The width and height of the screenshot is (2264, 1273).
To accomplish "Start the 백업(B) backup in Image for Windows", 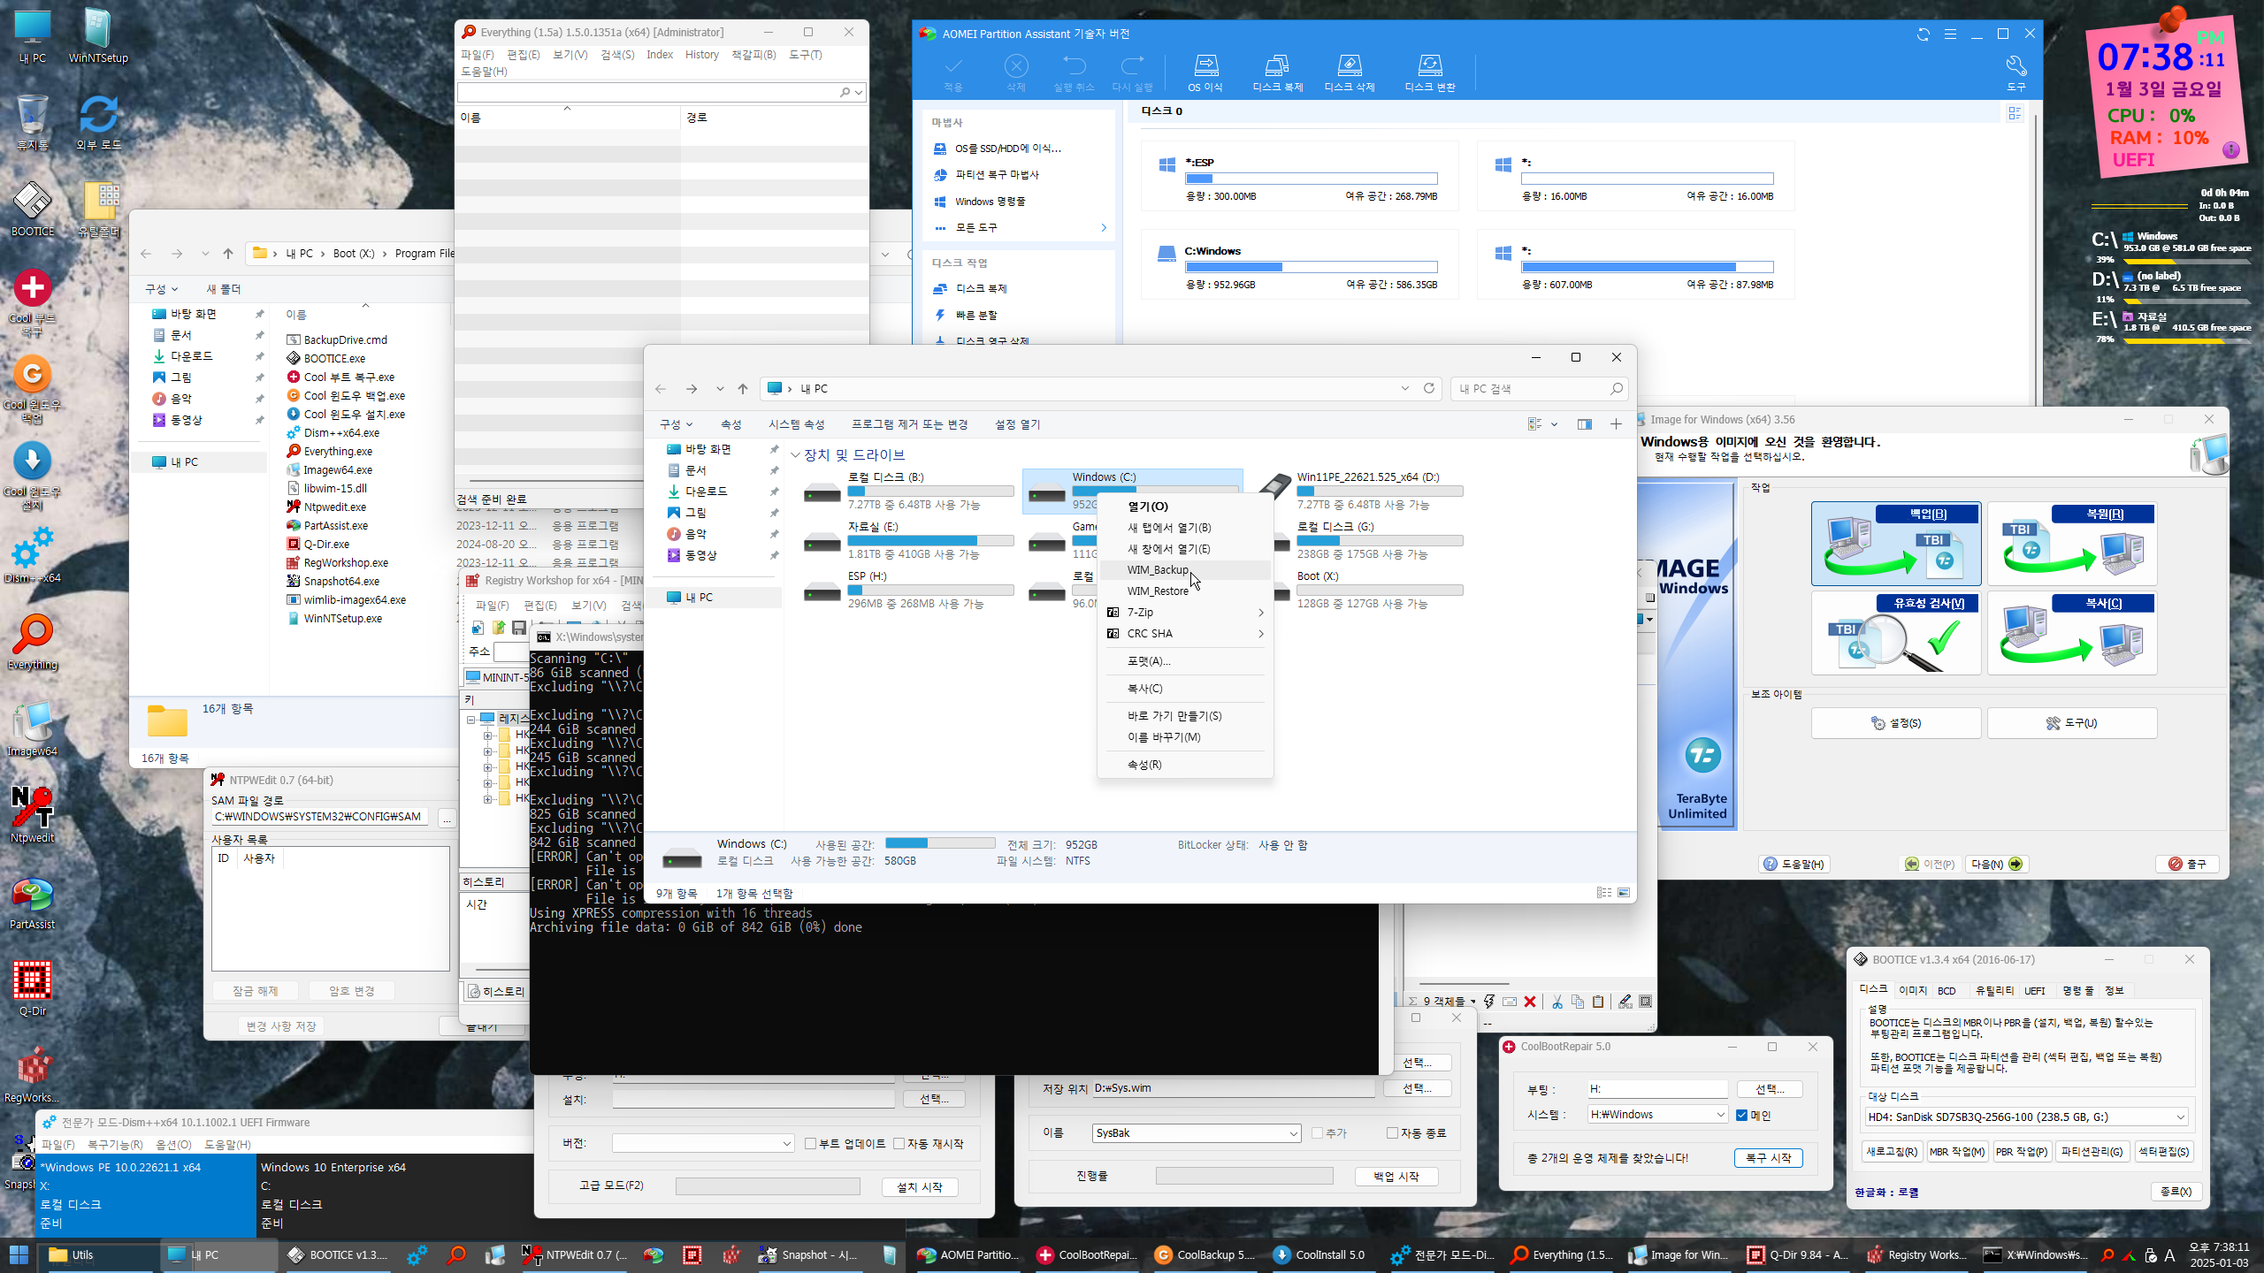I will click(x=1895, y=543).
